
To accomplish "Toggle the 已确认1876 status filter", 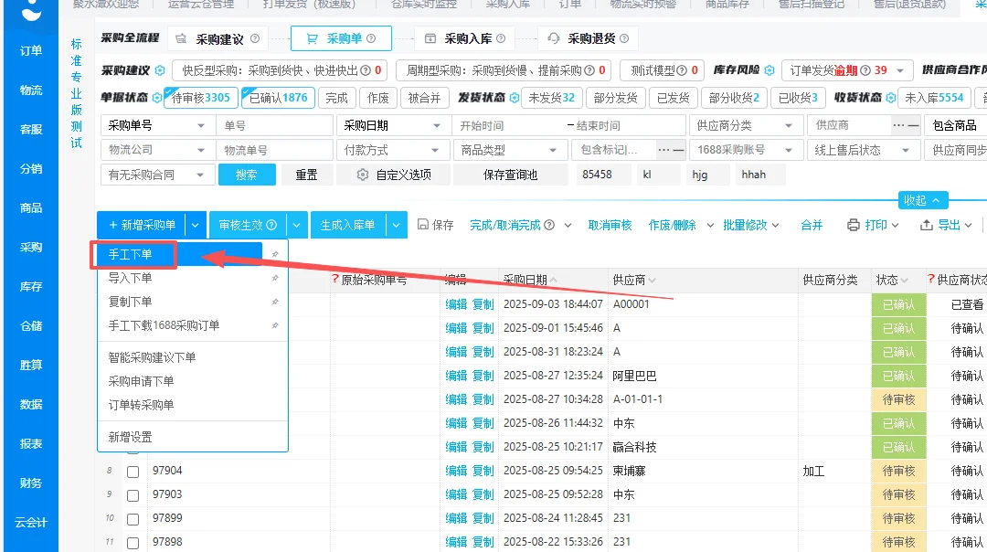I will pos(278,98).
